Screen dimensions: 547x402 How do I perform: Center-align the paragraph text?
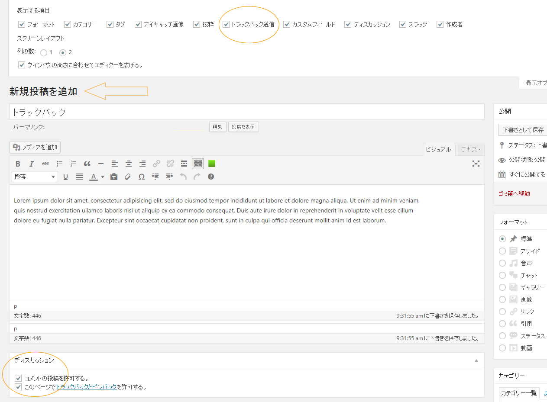pyautogui.click(x=129, y=164)
